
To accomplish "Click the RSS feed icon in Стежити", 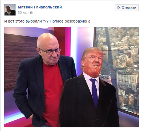I will pyautogui.click(x=119, y=8).
